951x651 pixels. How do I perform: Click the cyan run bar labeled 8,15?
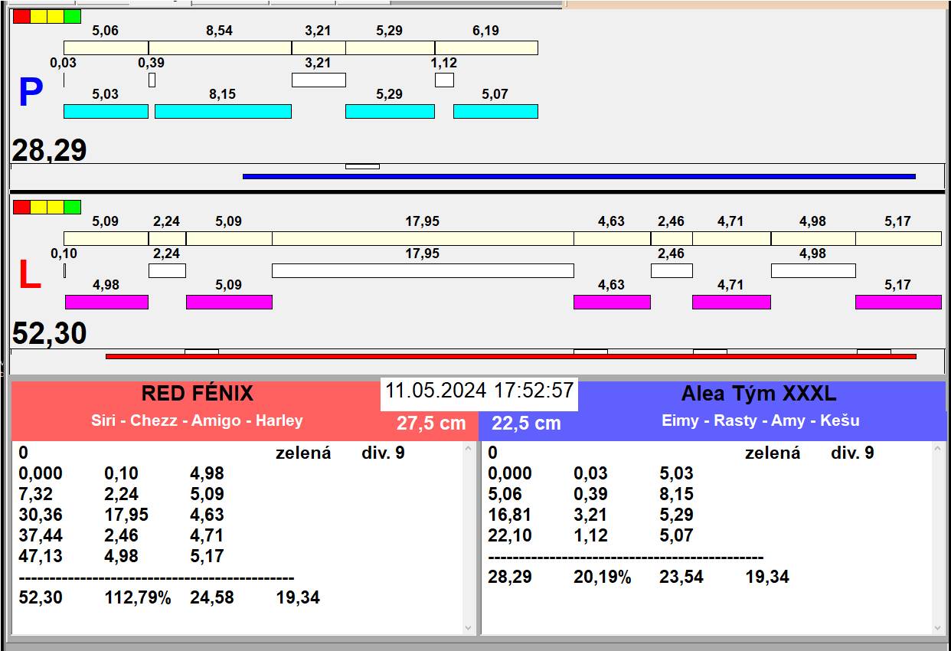pos(223,111)
